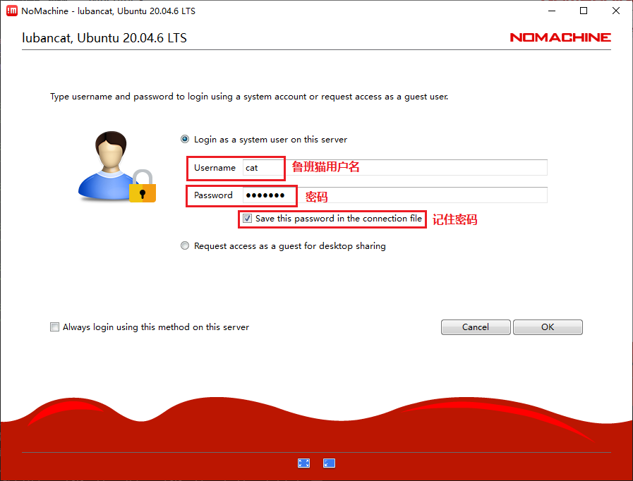The height and width of the screenshot is (481, 633).
Task: Click the 'Username' field label
Action: pyautogui.click(x=215, y=168)
